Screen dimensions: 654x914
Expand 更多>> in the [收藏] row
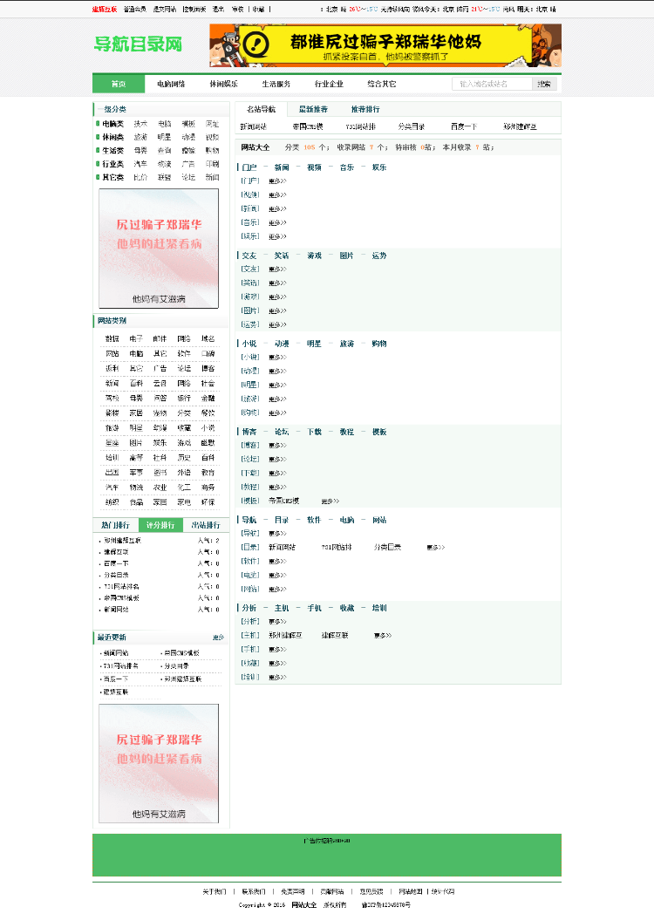pos(277,664)
